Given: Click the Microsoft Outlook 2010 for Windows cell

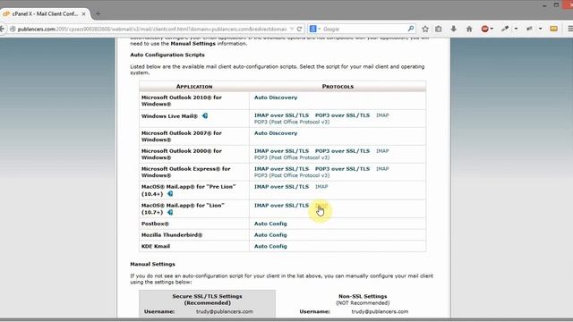Looking at the screenshot, I should point(194,101).
